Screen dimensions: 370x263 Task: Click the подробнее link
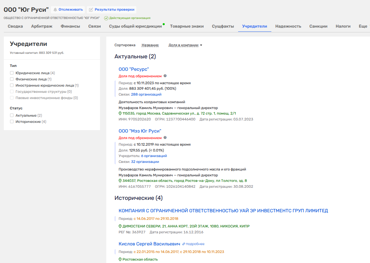[195, 244]
